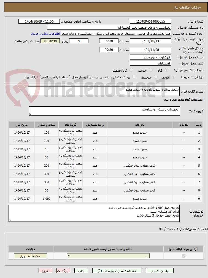Click the price validity date 1404/11/08

[x=150, y=50]
